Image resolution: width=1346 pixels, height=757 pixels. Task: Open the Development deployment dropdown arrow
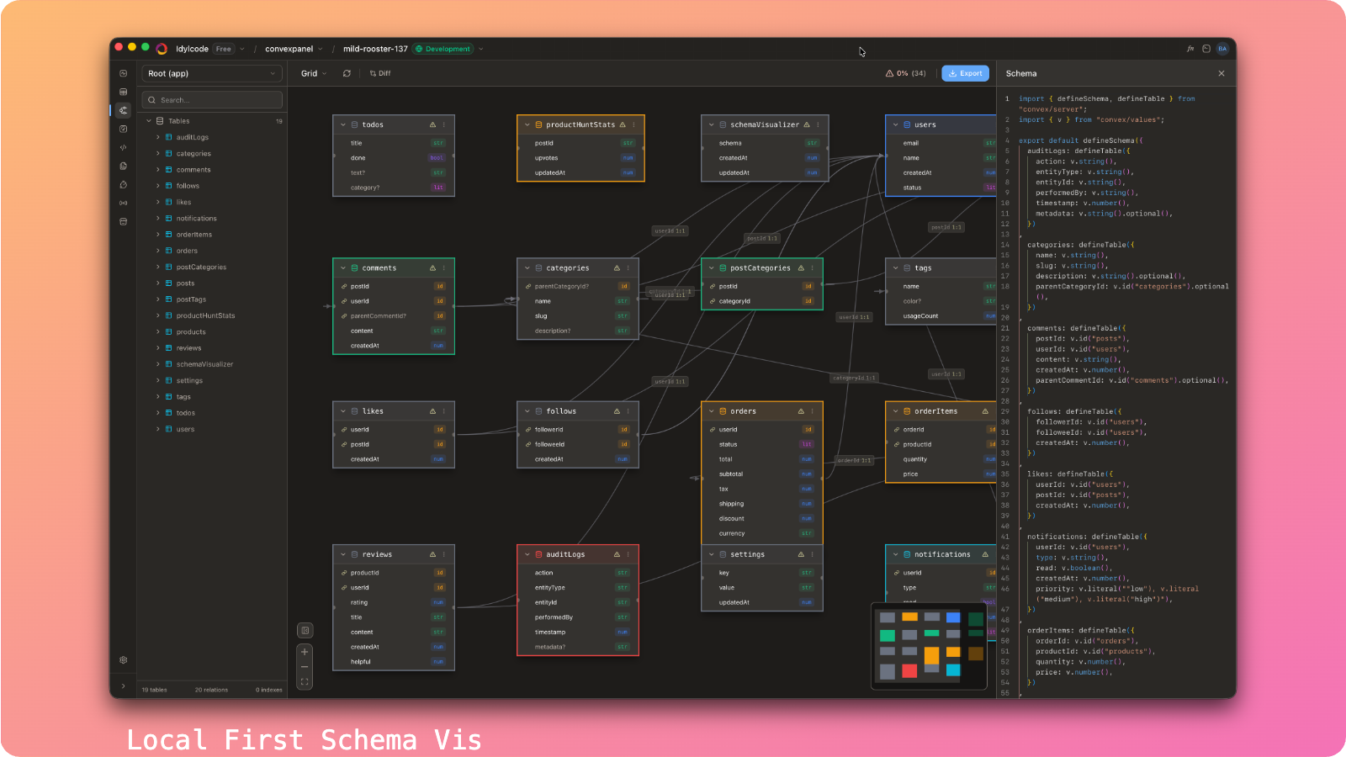coord(481,49)
